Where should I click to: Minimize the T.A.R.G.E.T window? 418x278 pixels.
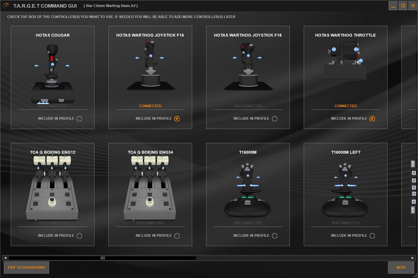[394, 6]
